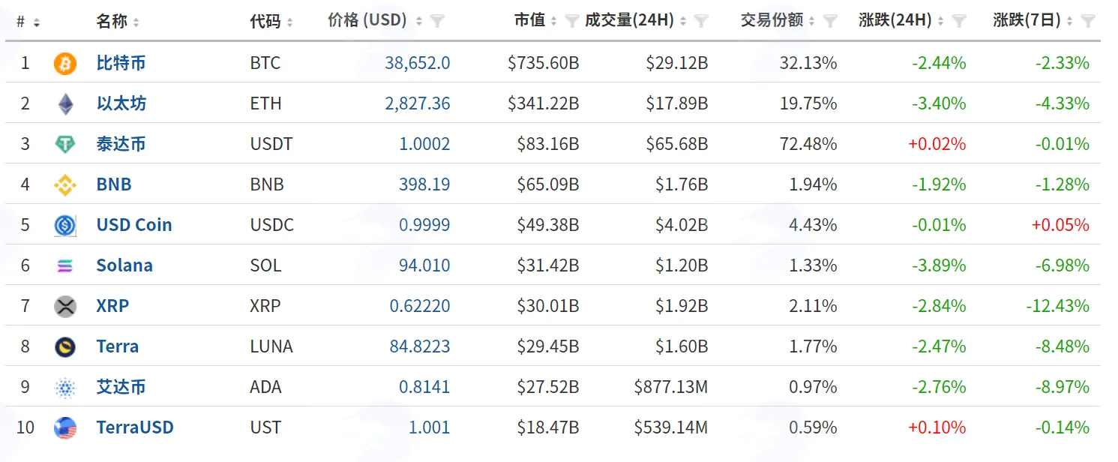Sort table using 名称 arrows

136,22
